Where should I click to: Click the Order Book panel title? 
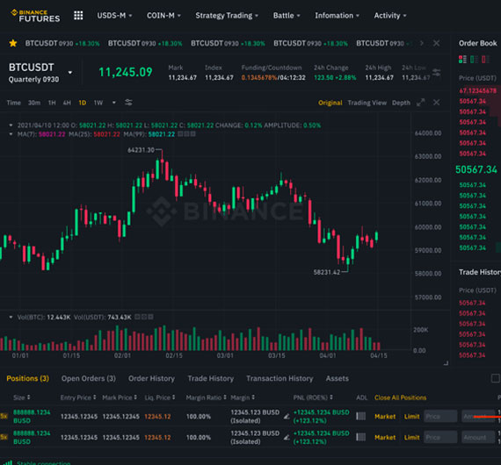[477, 43]
